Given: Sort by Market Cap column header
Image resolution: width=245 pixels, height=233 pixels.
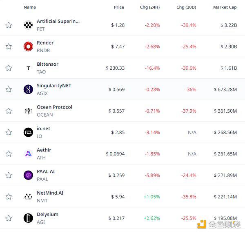Looking at the screenshot, I should [225, 7].
